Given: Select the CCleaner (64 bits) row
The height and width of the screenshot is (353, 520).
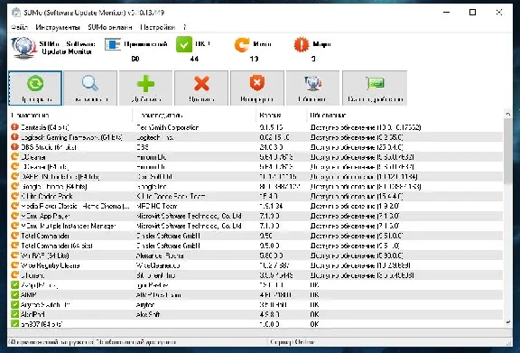Looking at the screenshot, I should (255, 166).
